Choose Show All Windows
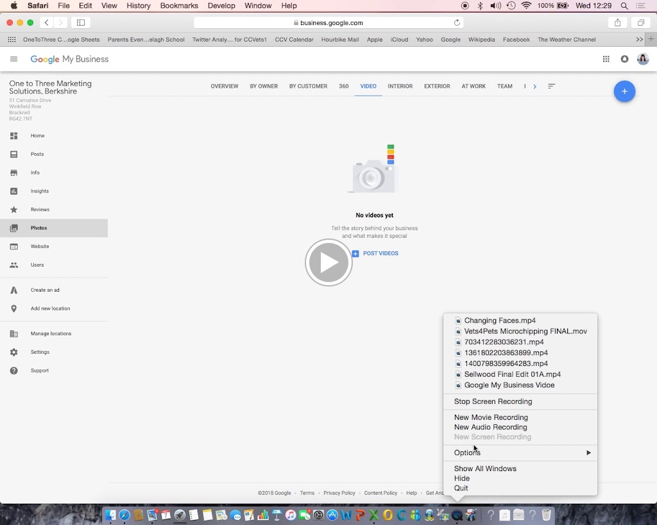This screenshot has width=657, height=525. pos(520,469)
